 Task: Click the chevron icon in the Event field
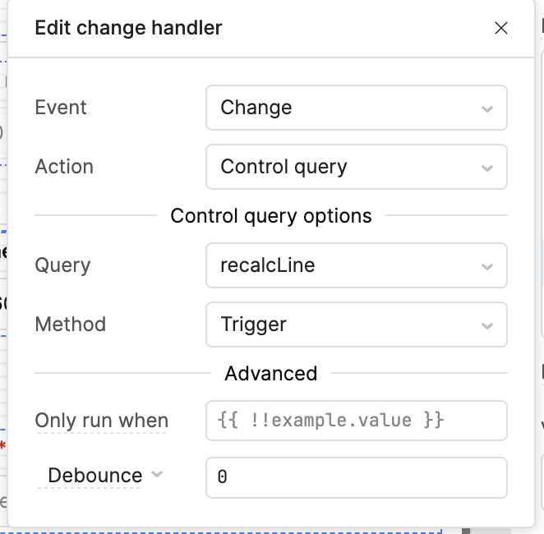coord(487,108)
